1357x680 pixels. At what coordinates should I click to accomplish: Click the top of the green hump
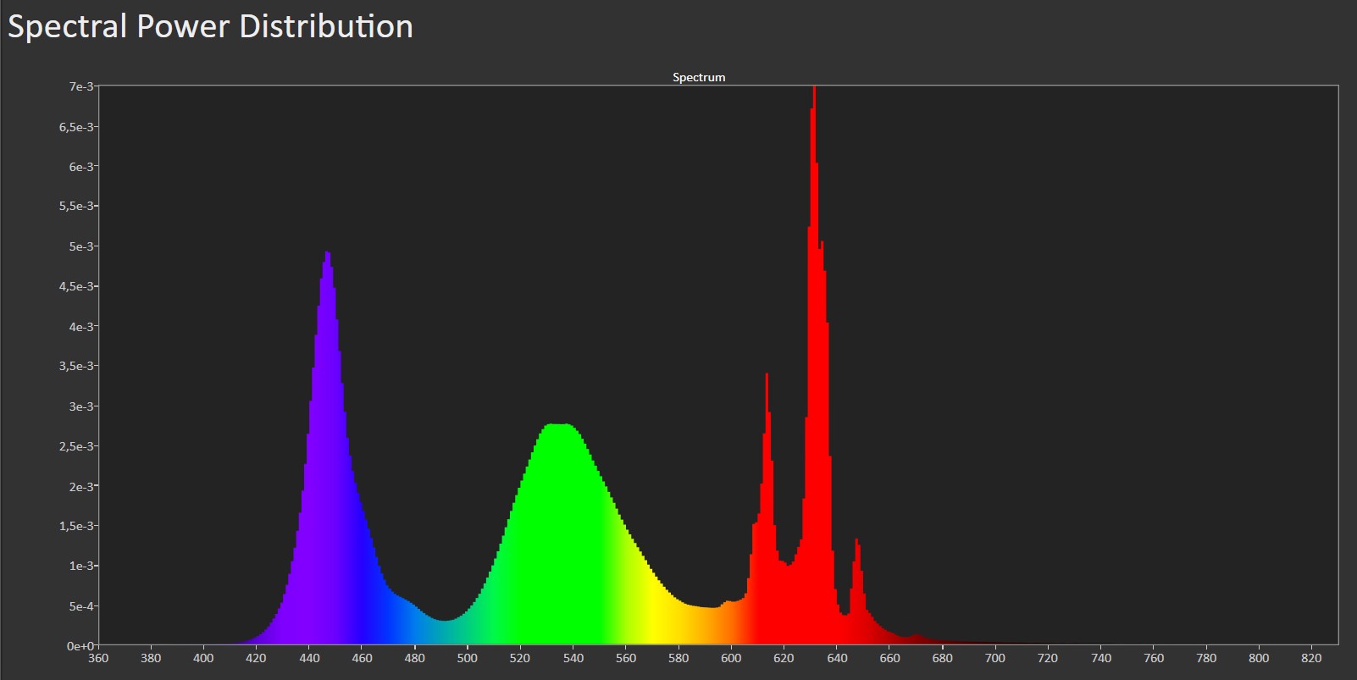click(x=557, y=427)
